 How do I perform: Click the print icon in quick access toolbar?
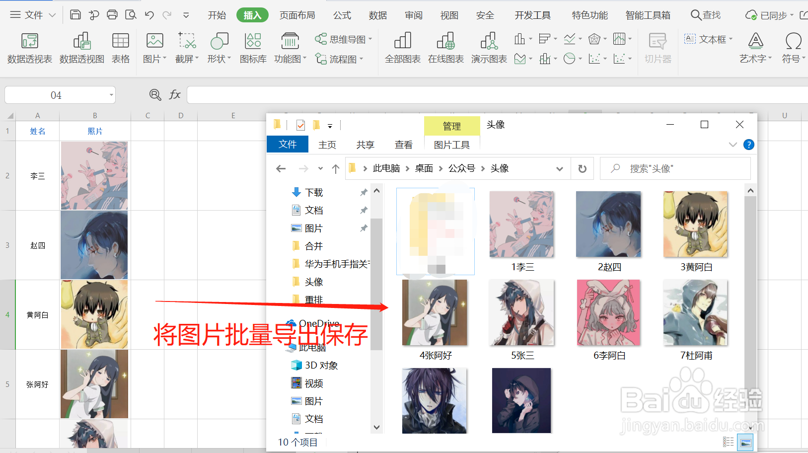[112, 15]
